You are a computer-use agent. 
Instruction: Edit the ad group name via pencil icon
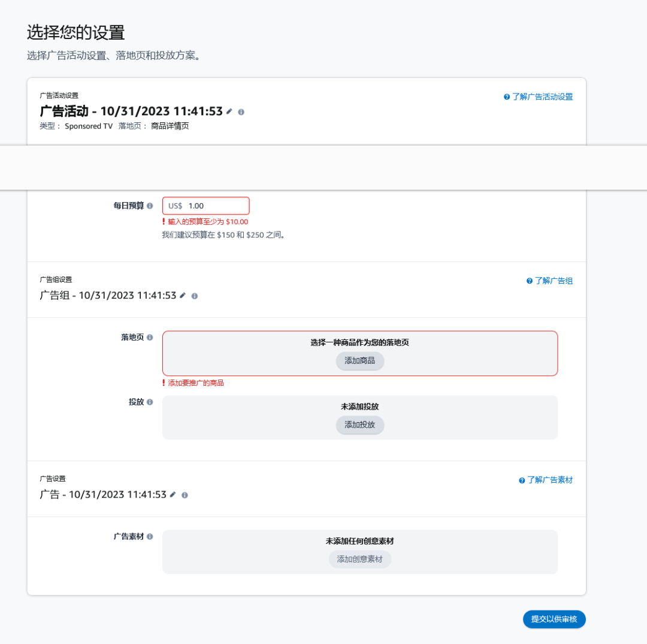point(182,295)
